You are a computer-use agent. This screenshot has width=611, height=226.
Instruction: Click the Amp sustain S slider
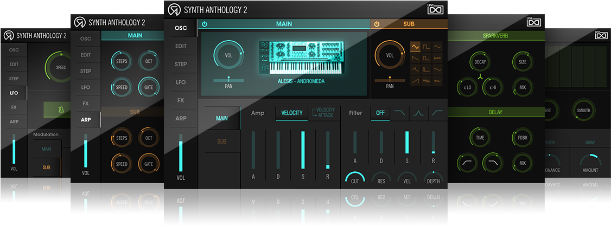click(x=303, y=150)
